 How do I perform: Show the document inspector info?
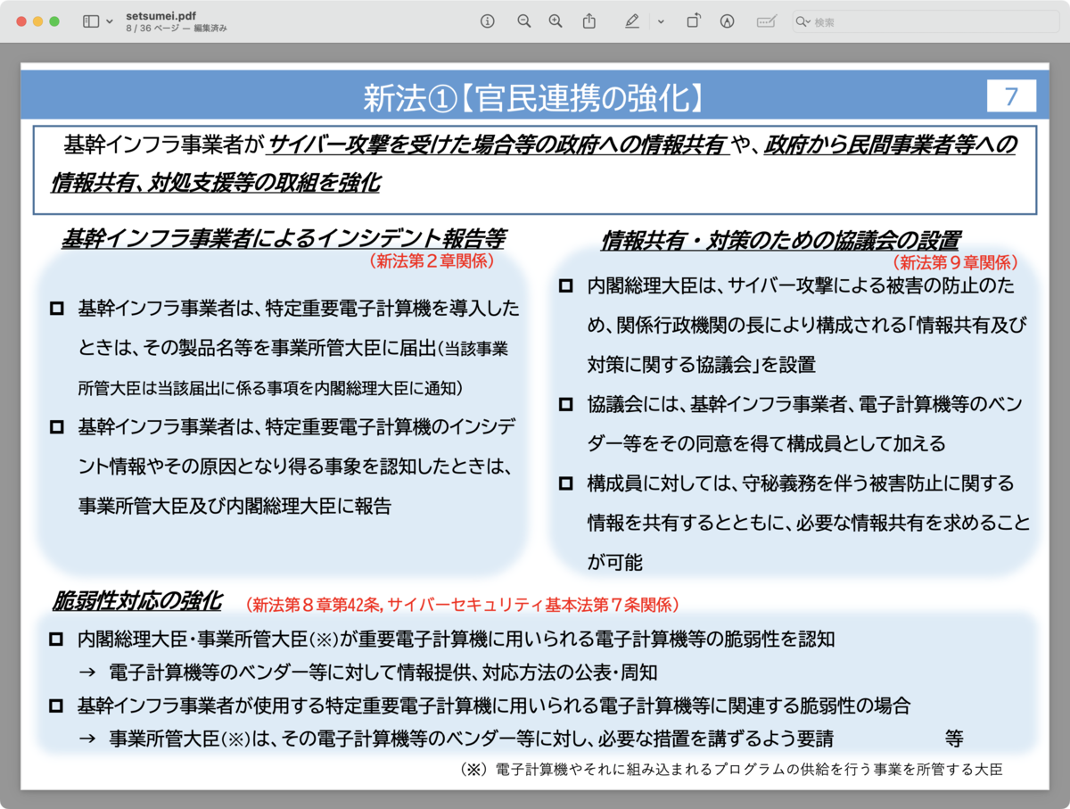click(487, 21)
